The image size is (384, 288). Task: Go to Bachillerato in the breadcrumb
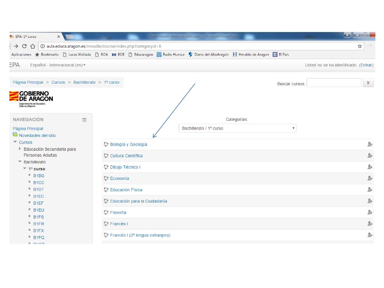tap(84, 82)
